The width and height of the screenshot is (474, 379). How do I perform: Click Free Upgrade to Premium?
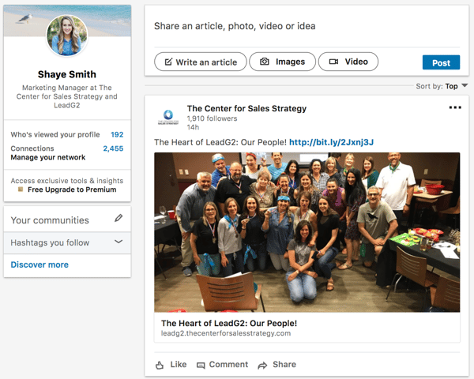pyautogui.click(x=72, y=189)
